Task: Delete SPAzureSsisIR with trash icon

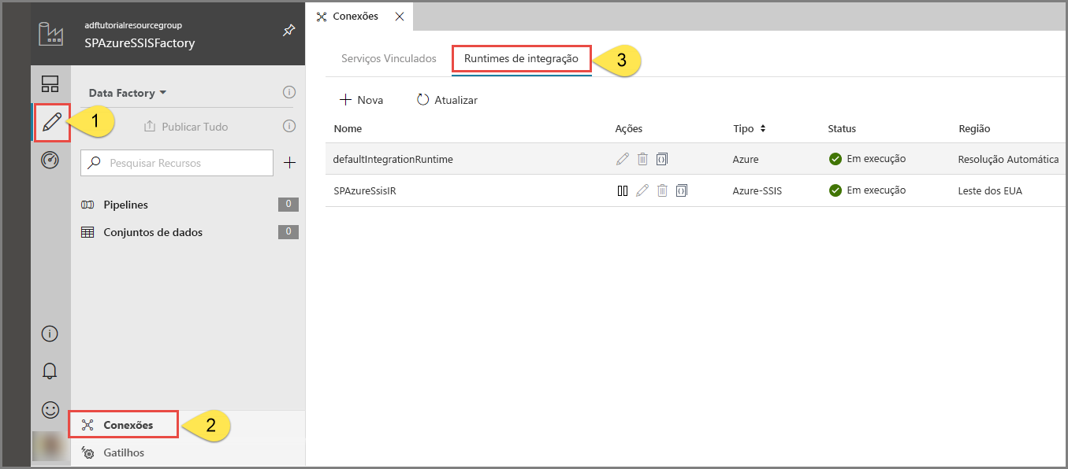Action: [662, 190]
